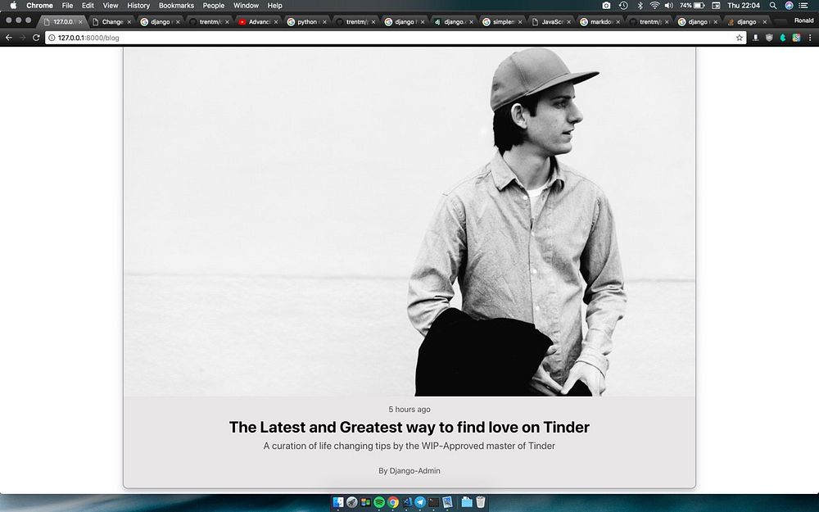This screenshot has width=819, height=512.
Task: Open the Wi-Fi status menu
Action: point(654,5)
